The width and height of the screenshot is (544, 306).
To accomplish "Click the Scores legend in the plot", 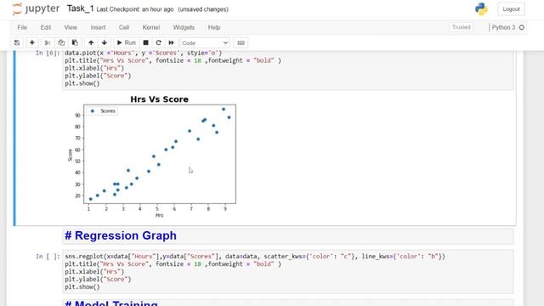I will 103,111.
